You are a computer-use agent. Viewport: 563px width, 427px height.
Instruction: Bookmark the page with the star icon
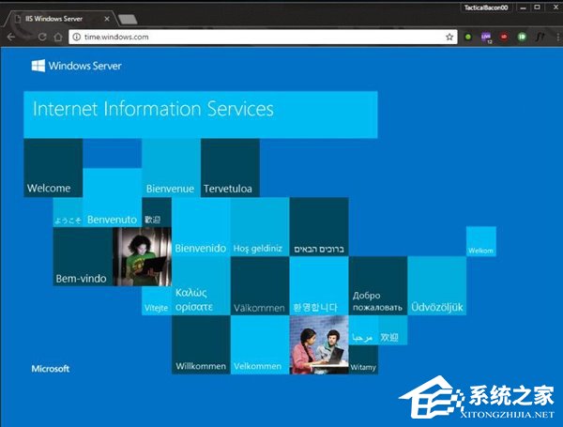pyautogui.click(x=449, y=37)
